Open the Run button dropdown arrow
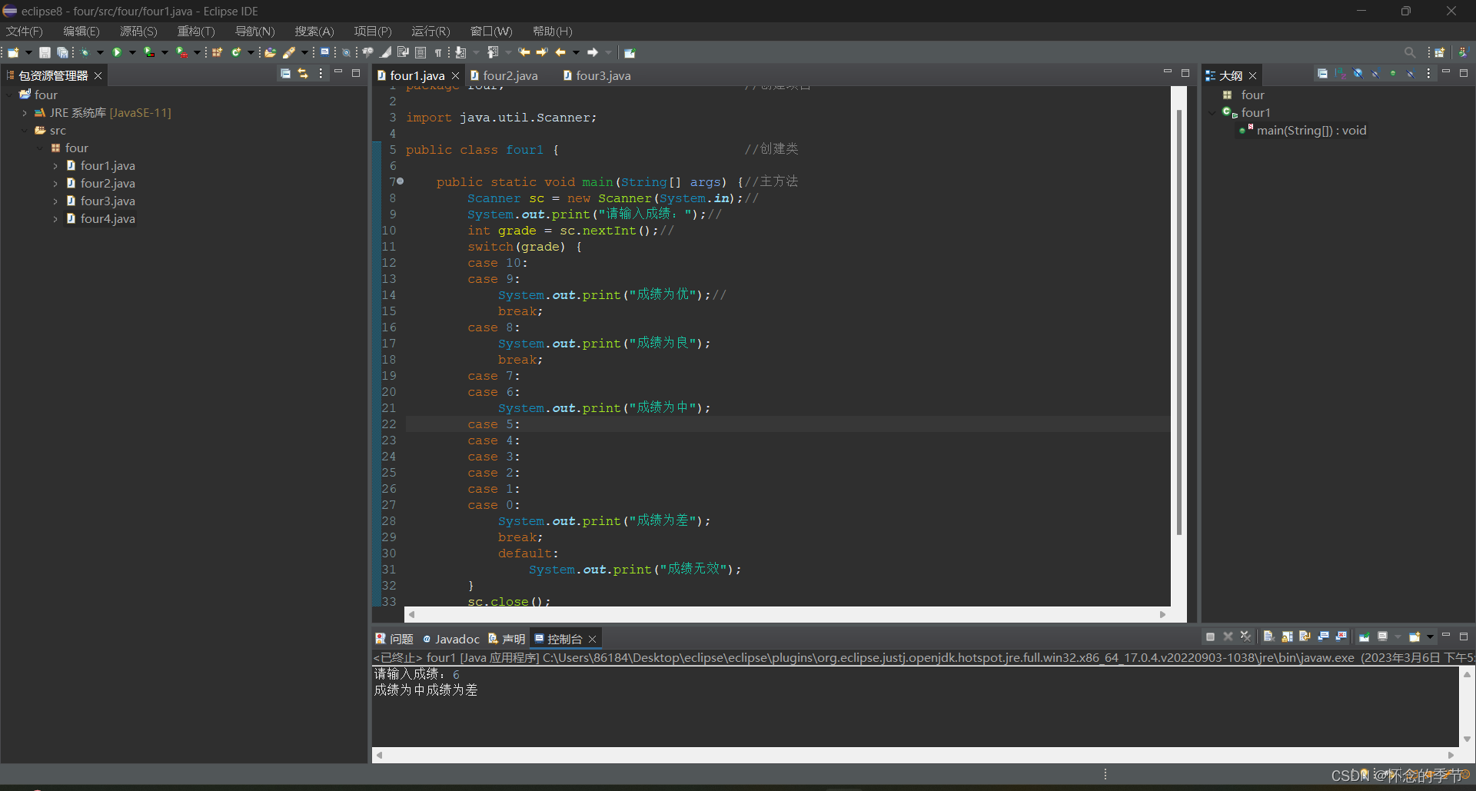 132,52
